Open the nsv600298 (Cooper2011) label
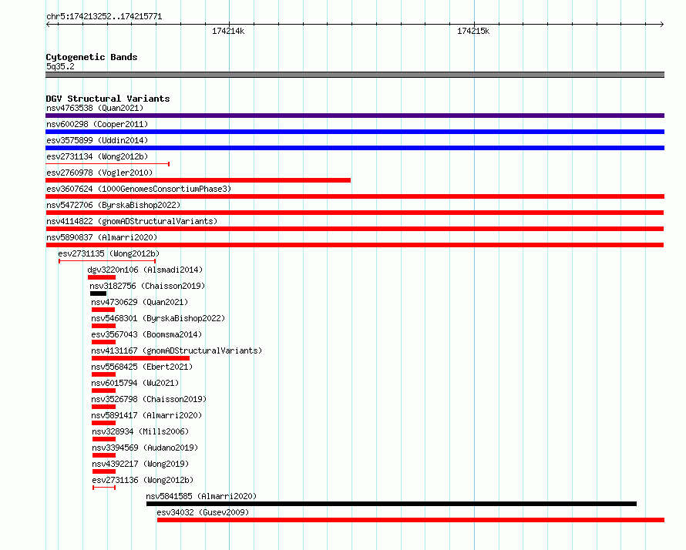The height and width of the screenshot is (550, 686). [97, 124]
